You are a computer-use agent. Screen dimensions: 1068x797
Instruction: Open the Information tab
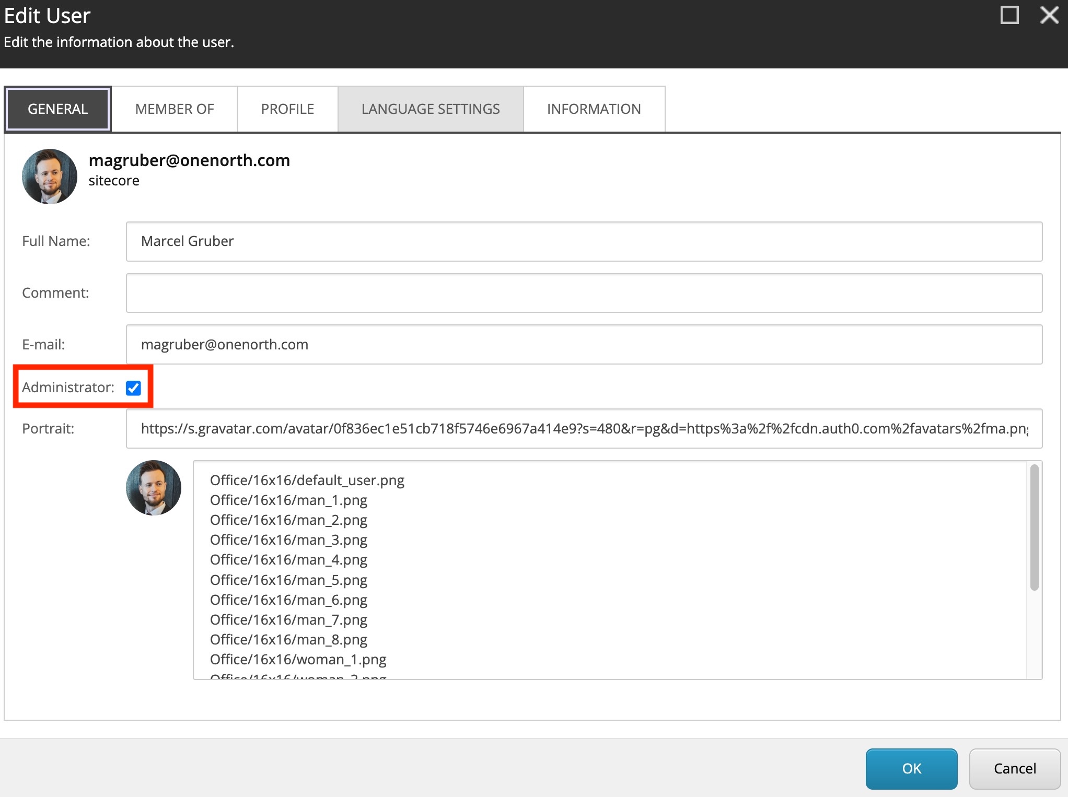[x=594, y=109]
